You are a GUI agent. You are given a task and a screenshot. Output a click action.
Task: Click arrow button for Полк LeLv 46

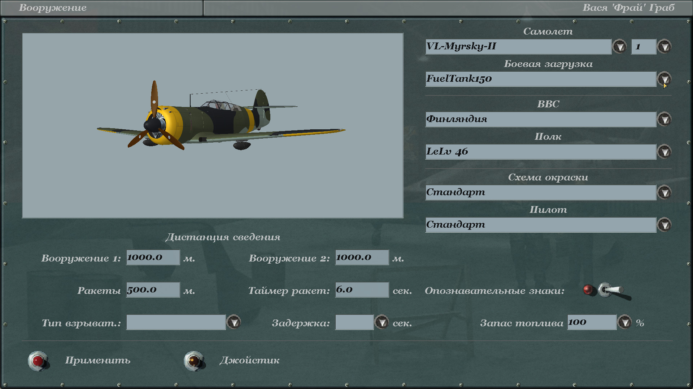[664, 152]
